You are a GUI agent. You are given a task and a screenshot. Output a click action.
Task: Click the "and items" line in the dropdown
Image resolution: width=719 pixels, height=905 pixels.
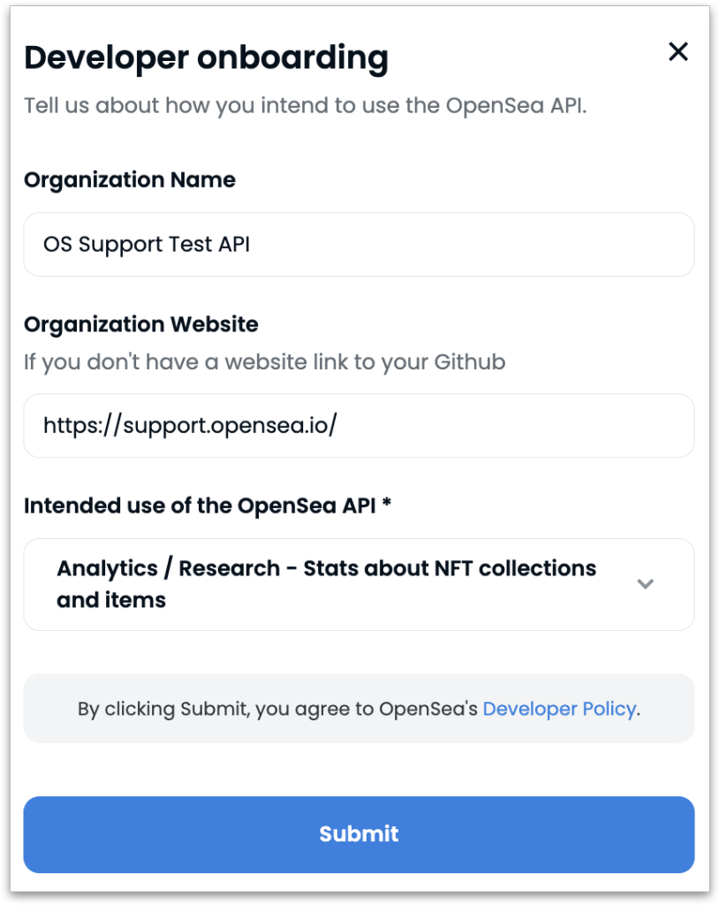[111, 601]
